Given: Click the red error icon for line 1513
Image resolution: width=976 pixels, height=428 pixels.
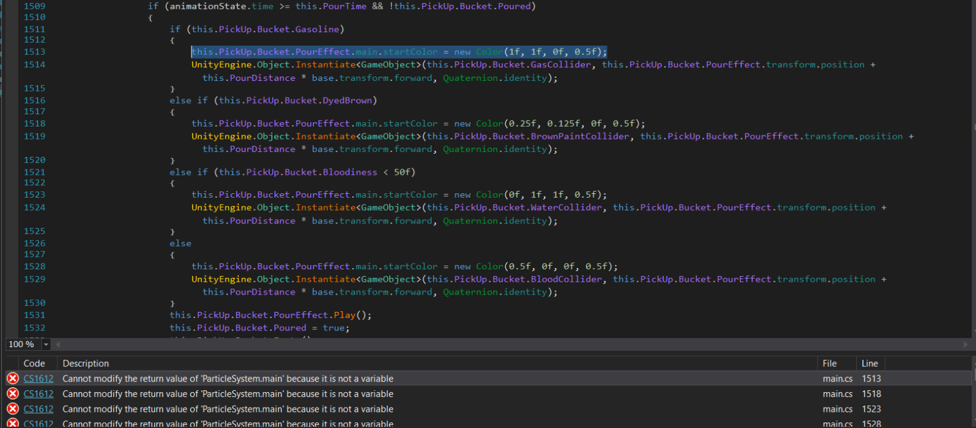Looking at the screenshot, I should [12, 379].
